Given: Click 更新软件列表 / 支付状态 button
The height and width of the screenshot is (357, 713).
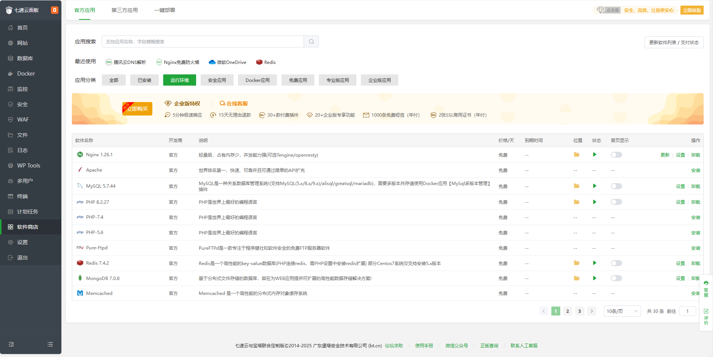Looking at the screenshot, I should coord(674,42).
